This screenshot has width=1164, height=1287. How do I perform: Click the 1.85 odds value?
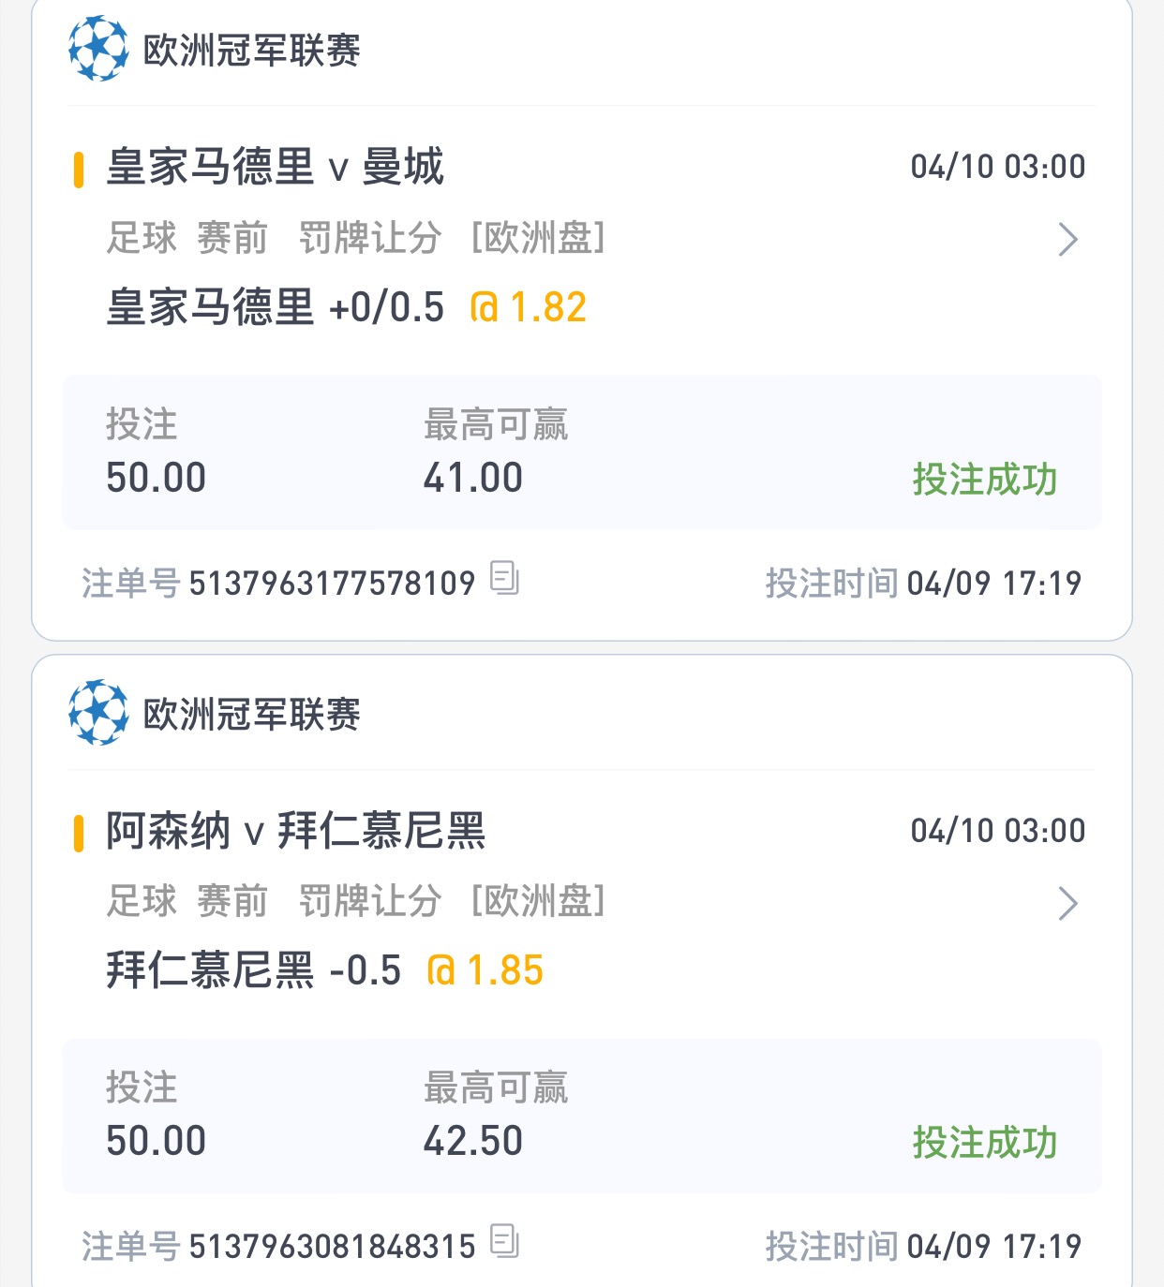coord(505,970)
